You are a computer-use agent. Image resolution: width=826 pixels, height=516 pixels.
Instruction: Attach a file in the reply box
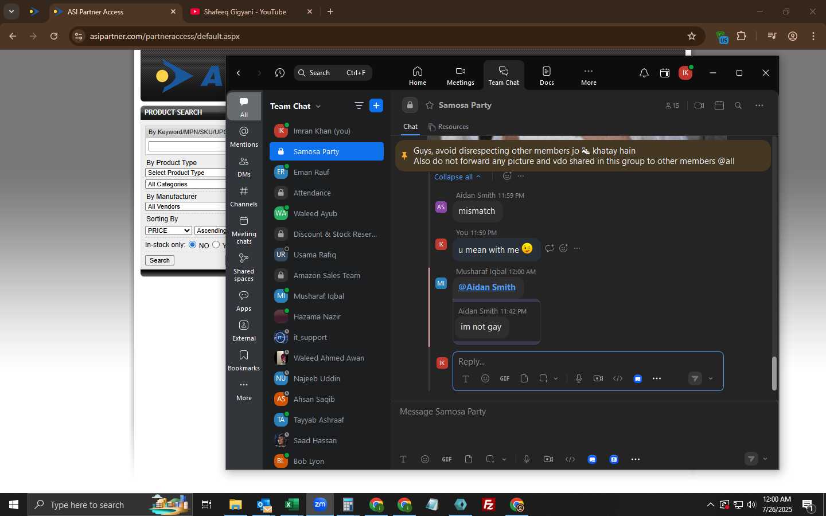(524, 378)
